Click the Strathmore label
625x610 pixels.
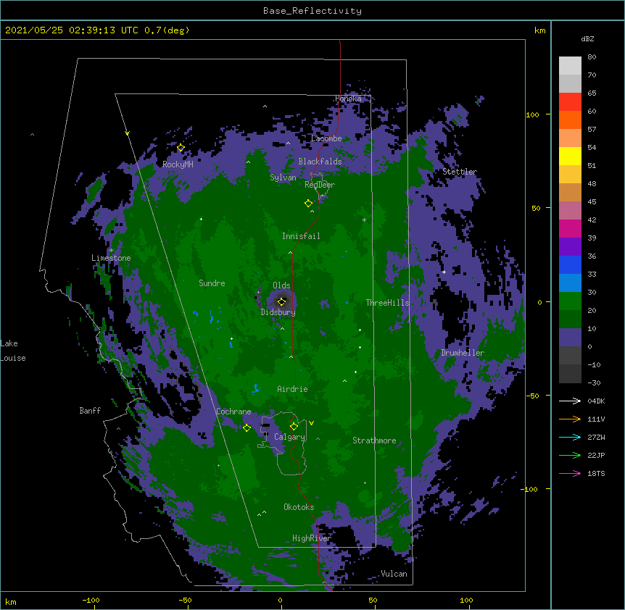tap(374, 440)
